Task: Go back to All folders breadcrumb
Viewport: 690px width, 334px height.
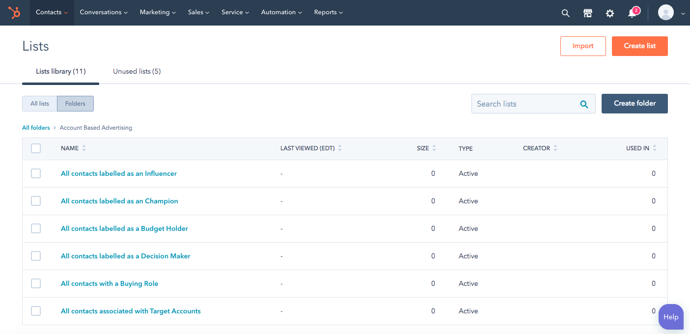Action: [x=36, y=128]
